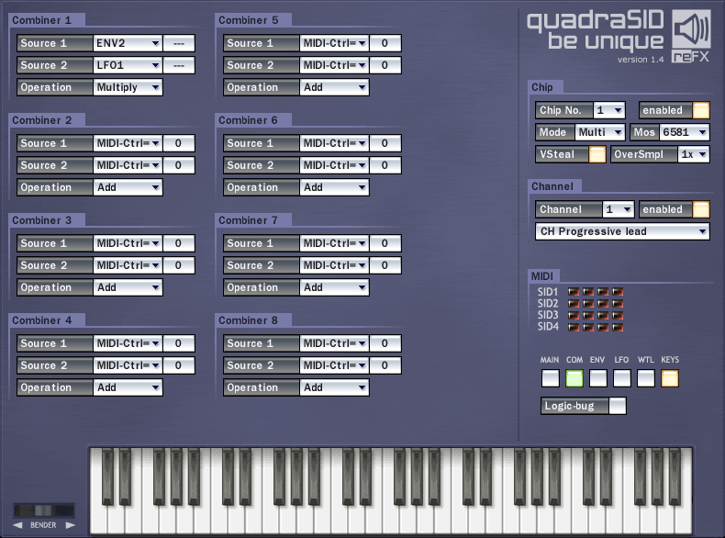The image size is (725, 538).
Task: Play the first black piano key
Action: 107,476
